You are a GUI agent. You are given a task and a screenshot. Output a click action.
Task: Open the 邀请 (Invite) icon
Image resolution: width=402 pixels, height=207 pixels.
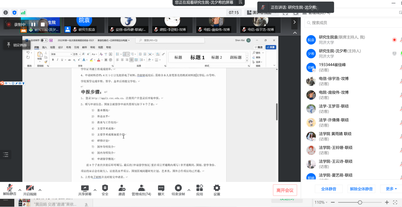(121, 188)
